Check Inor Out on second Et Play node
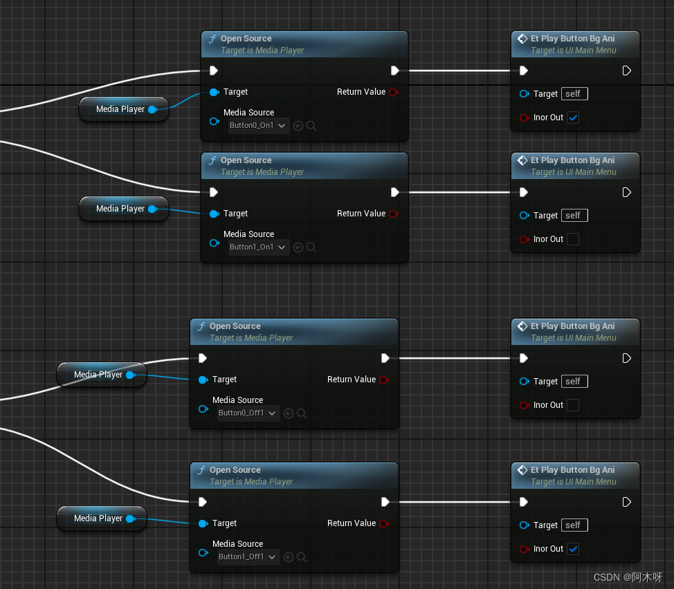 pos(573,239)
